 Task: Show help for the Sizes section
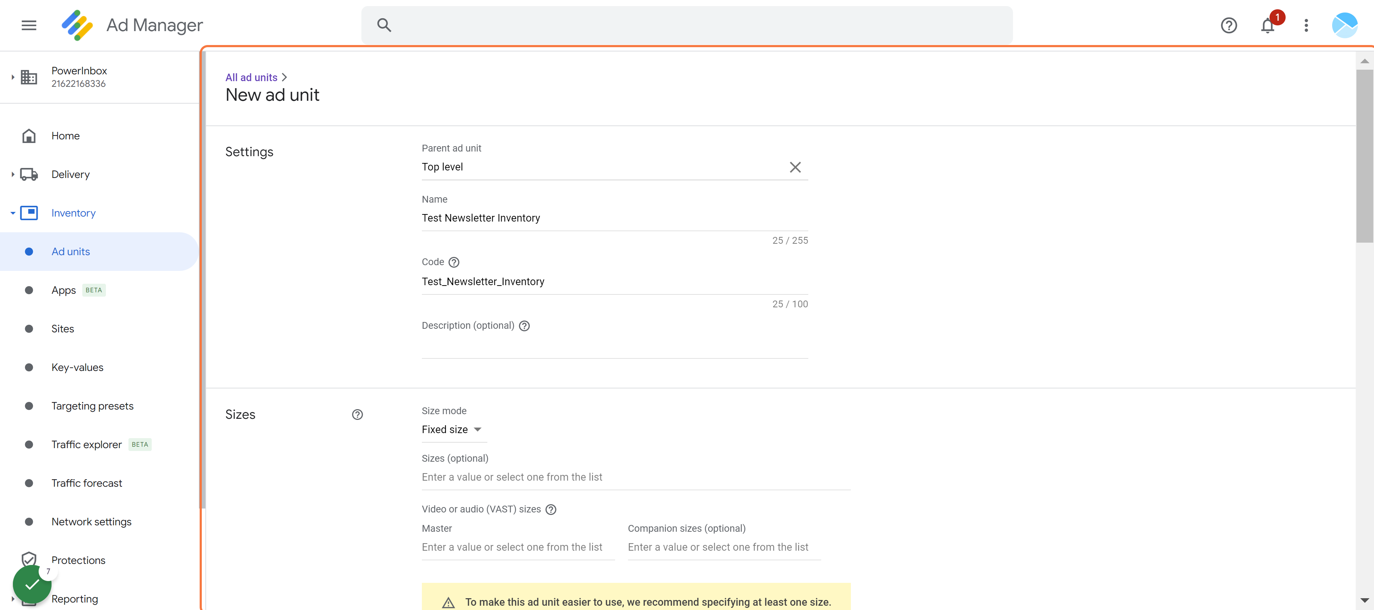[357, 415]
